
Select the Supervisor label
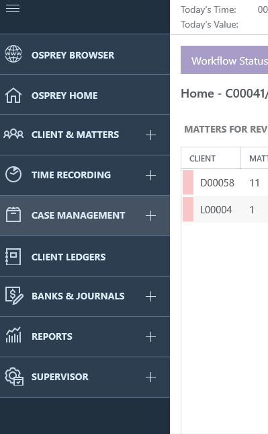coord(60,377)
